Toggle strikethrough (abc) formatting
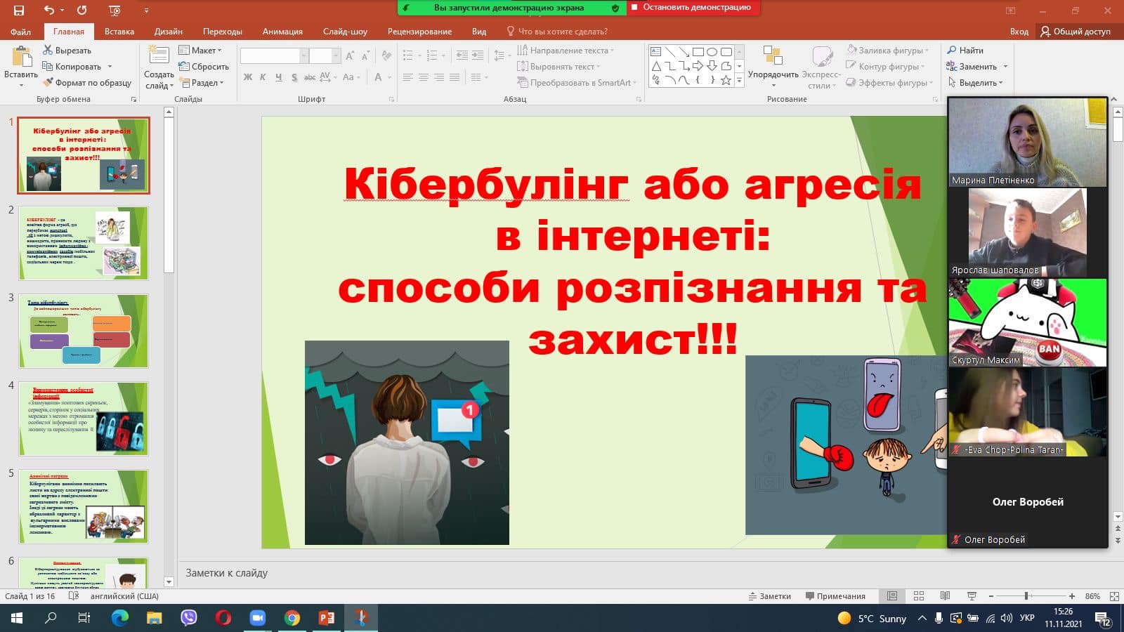This screenshot has height=632, width=1124. click(x=310, y=77)
